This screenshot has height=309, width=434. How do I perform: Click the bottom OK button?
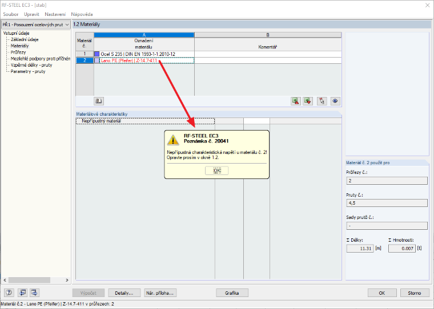(x=382, y=293)
